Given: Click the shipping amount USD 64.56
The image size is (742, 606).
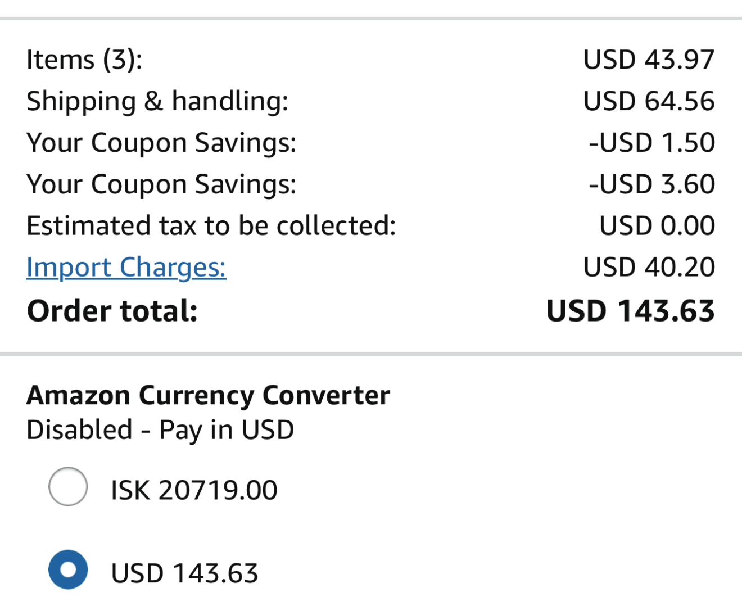Looking at the screenshot, I should tap(649, 101).
